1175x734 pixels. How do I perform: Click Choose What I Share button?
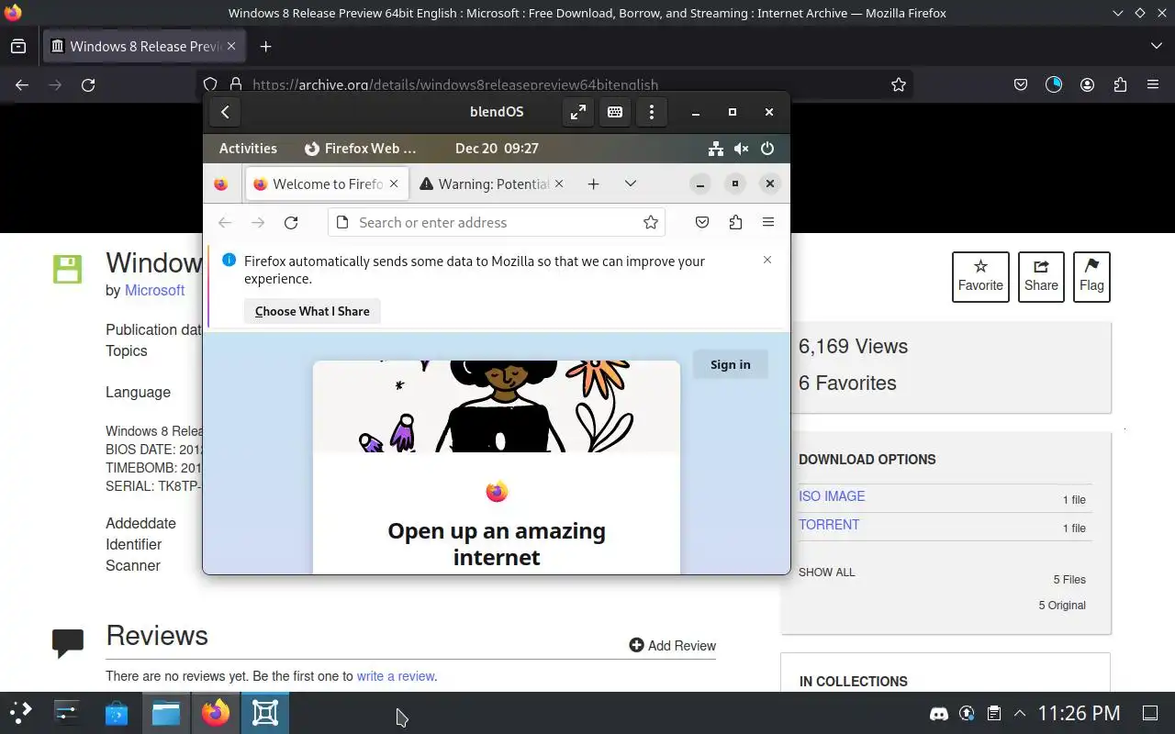[x=312, y=311]
